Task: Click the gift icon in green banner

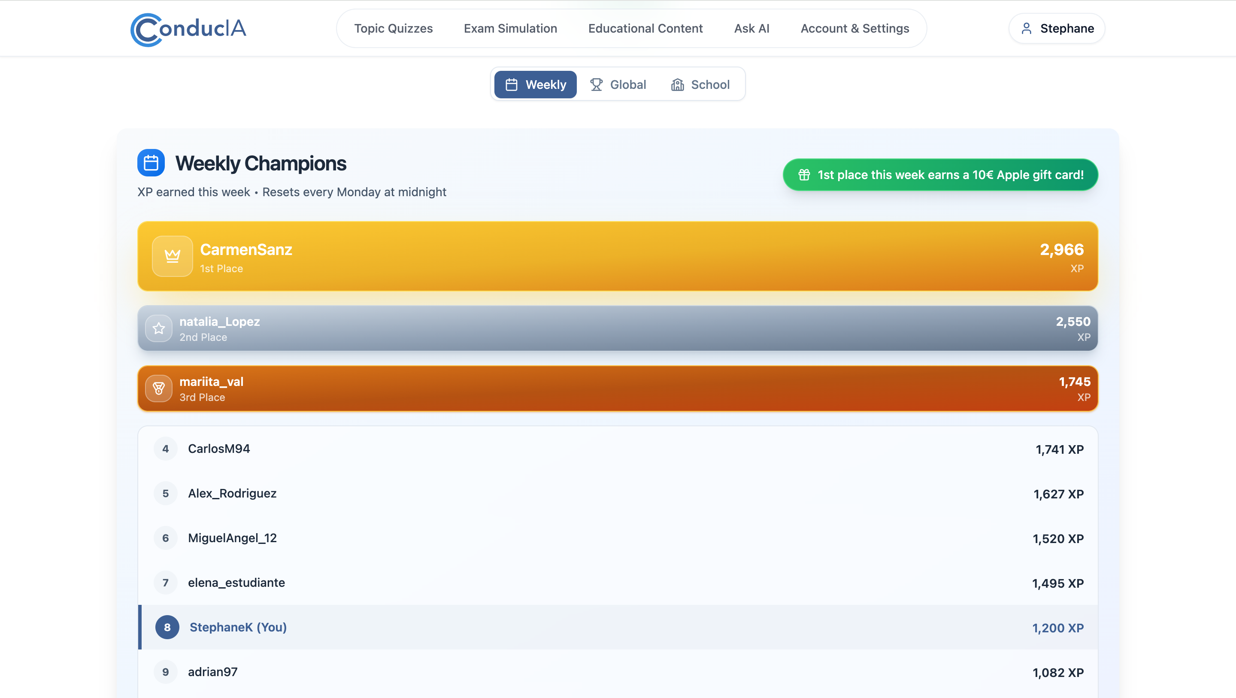Action: click(804, 175)
